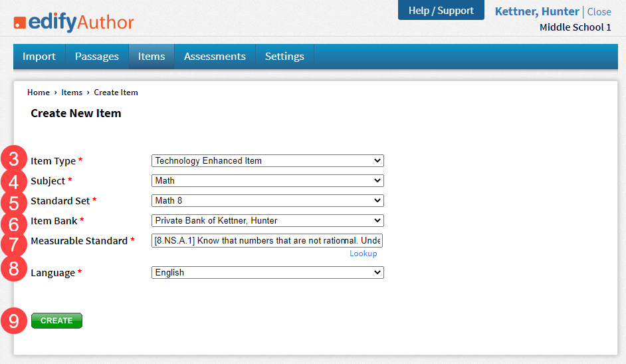Image resolution: width=626 pixels, height=364 pixels.
Task: Click the Close link near username
Action: click(599, 12)
